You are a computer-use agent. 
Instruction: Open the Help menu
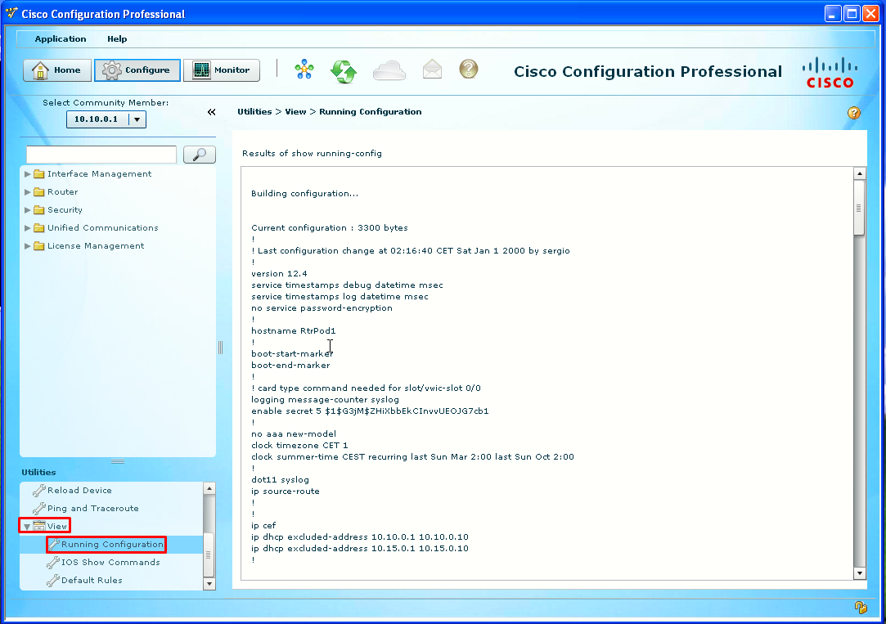pos(117,39)
